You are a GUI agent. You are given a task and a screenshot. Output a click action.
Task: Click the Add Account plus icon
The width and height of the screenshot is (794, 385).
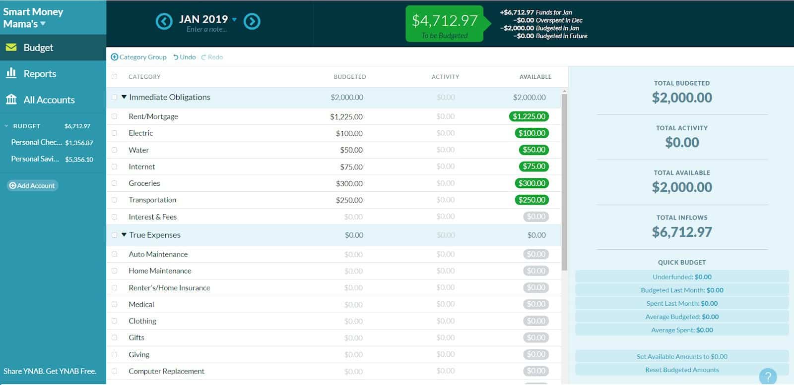[x=13, y=186]
